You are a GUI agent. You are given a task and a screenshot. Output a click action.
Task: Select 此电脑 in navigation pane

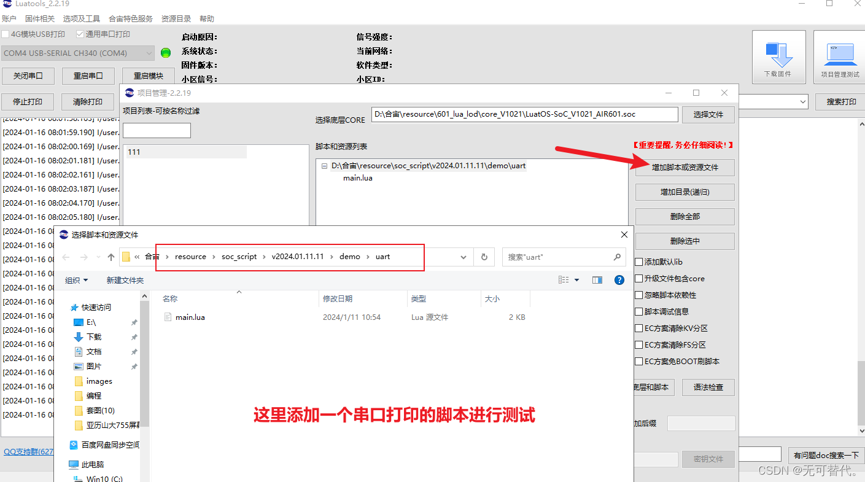pyautogui.click(x=92, y=464)
